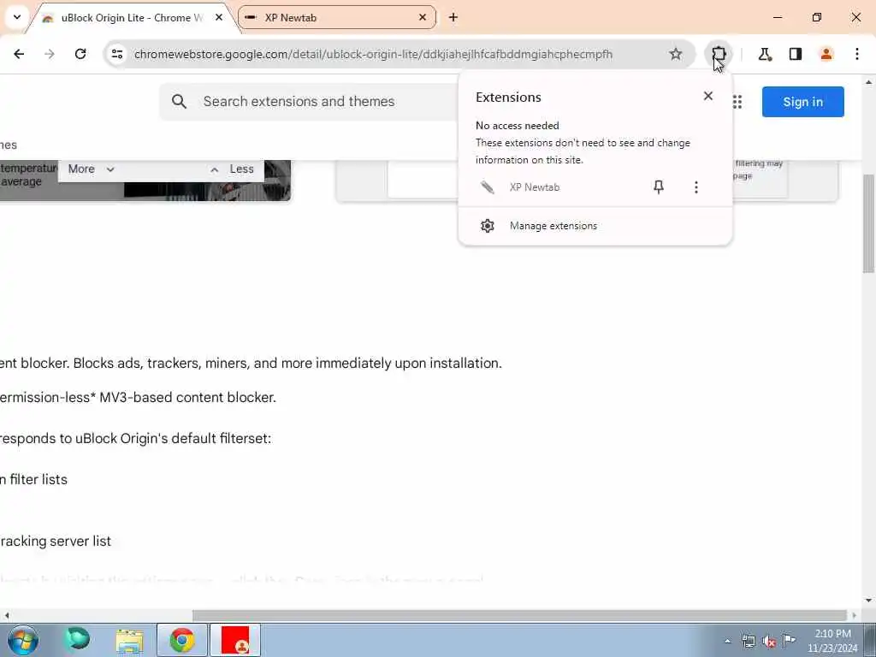Click the muted volume tray icon
This screenshot has height=657, width=876.
tap(769, 642)
